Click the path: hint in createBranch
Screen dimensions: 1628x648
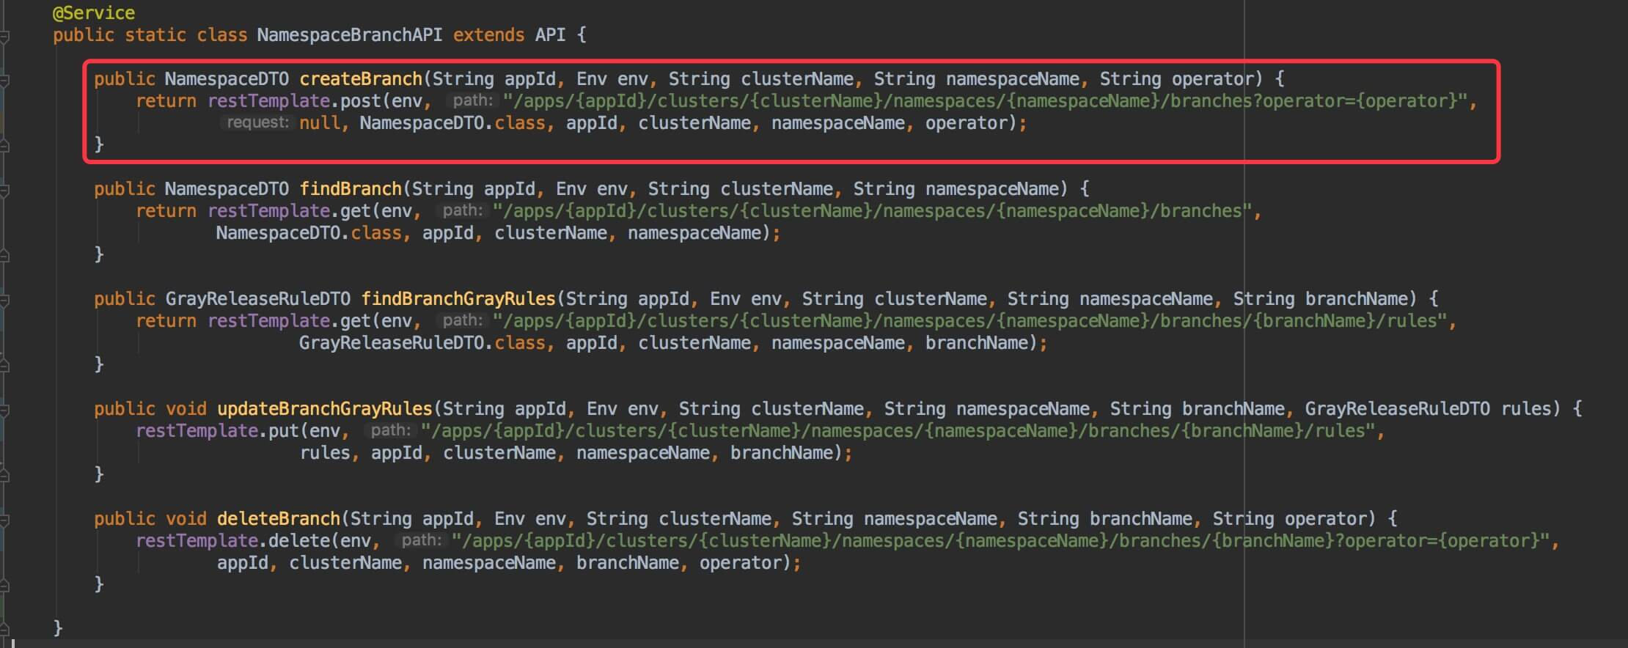tap(472, 100)
